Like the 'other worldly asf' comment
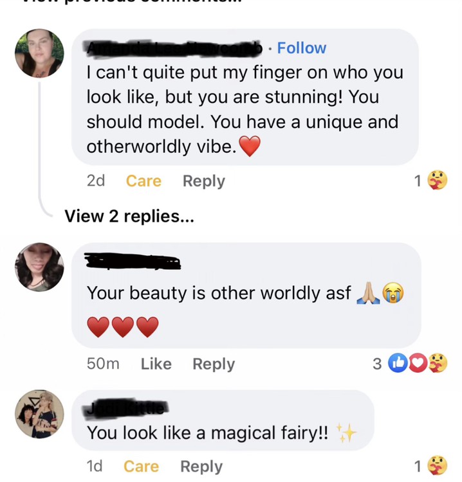 pyautogui.click(x=156, y=364)
